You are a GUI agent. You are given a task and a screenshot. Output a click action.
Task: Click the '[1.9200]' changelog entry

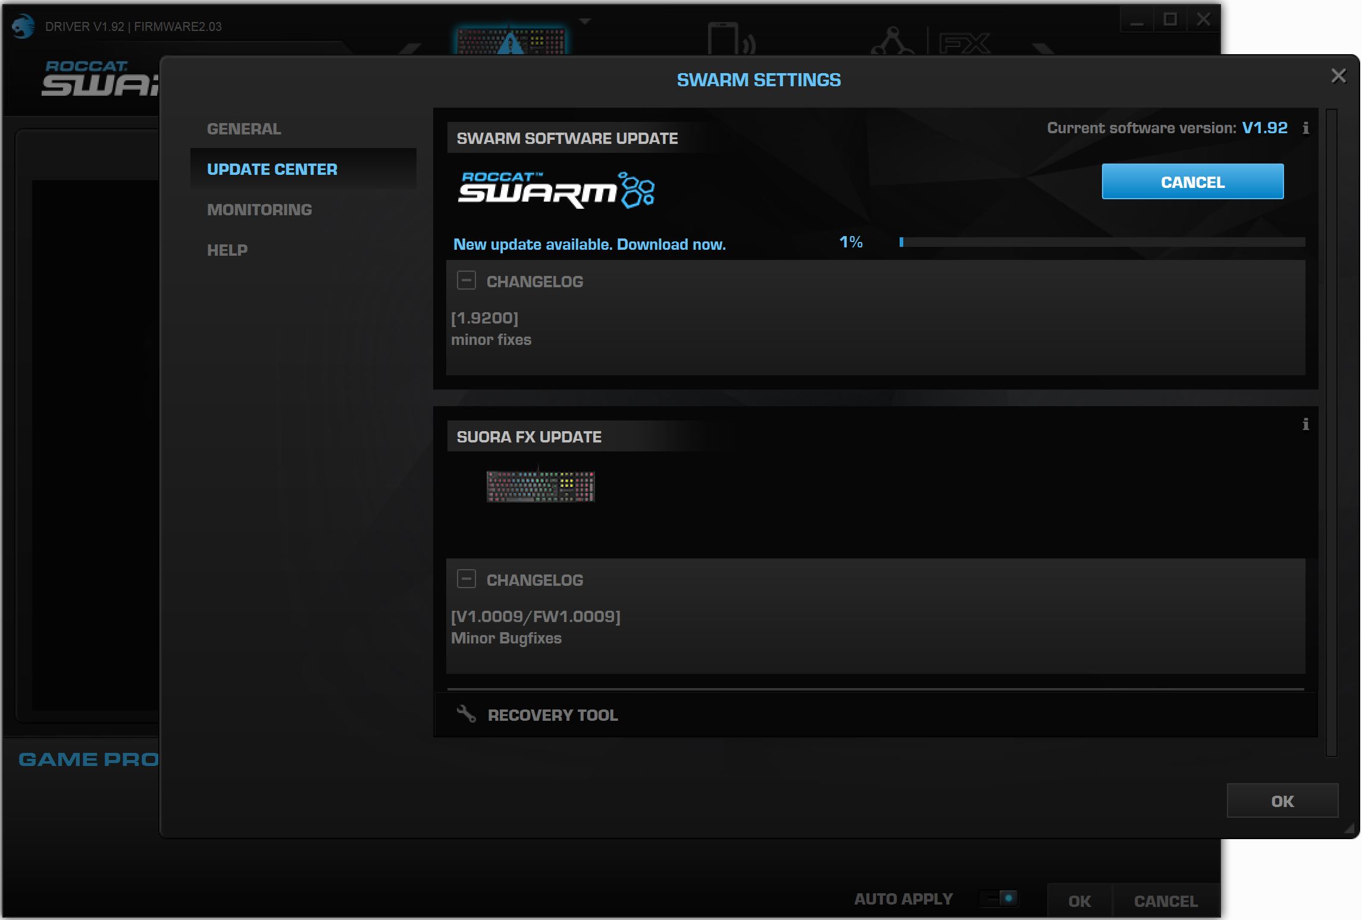(484, 318)
